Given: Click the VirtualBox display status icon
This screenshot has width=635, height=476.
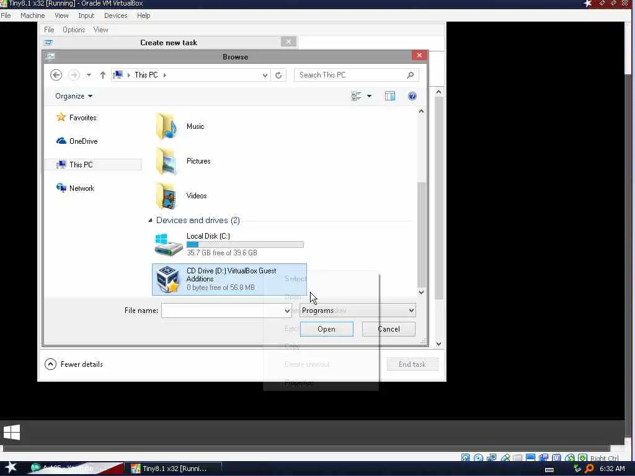Looking at the screenshot, I should click(x=531, y=458).
